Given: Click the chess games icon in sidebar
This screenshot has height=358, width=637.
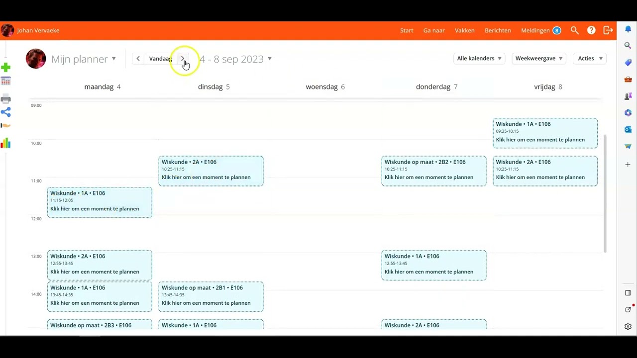Looking at the screenshot, I should 628,96.
